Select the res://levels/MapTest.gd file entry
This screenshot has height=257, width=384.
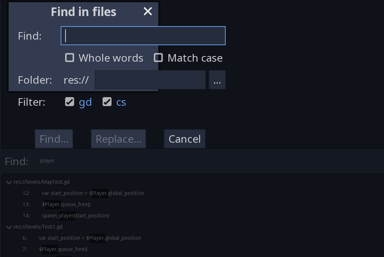42,182
